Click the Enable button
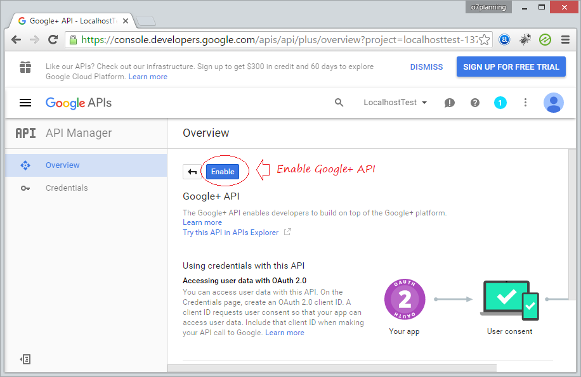The width and height of the screenshot is (581, 377). [x=223, y=172]
